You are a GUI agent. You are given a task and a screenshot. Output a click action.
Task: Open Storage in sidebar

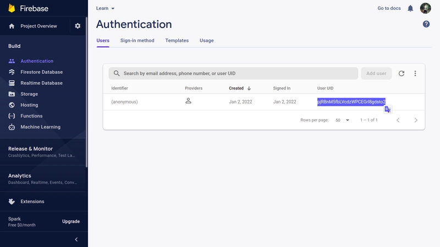[x=29, y=94]
